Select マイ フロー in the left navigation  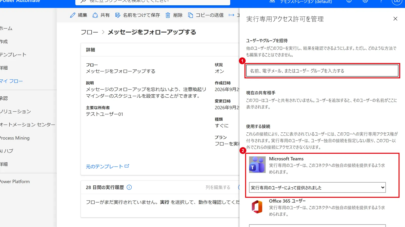(x=11, y=81)
